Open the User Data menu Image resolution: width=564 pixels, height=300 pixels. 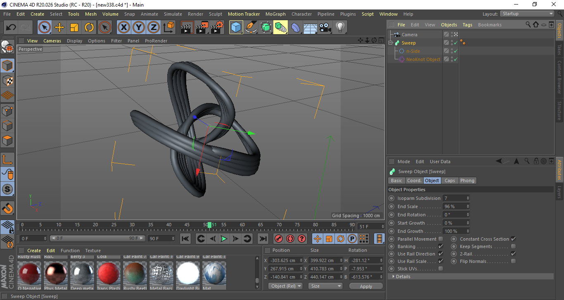[440, 162]
